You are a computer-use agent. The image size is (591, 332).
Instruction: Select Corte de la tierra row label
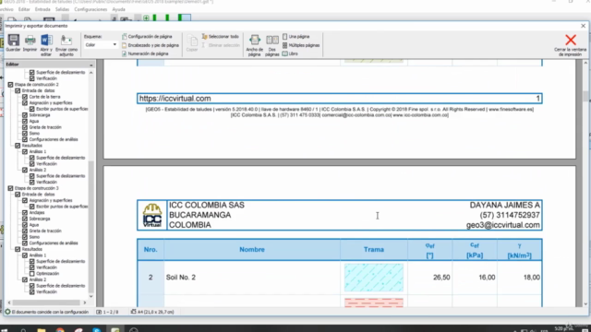click(x=44, y=97)
